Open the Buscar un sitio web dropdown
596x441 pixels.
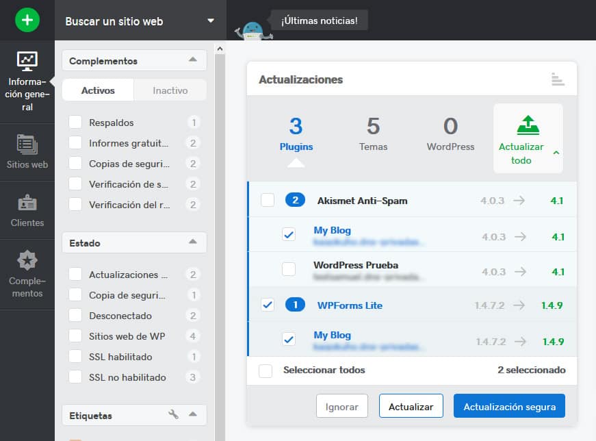click(x=140, y=21)
